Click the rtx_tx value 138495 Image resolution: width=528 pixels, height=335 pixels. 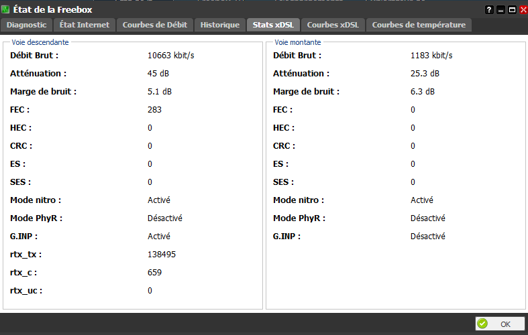pyautogui.click(x=162, y=255)
